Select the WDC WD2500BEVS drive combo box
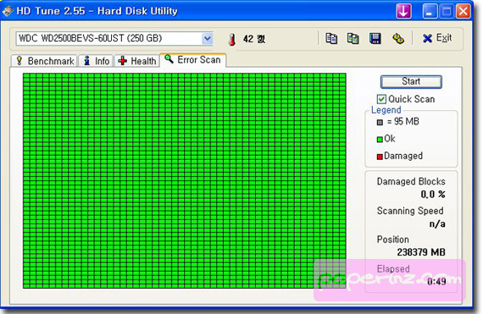 114,39
